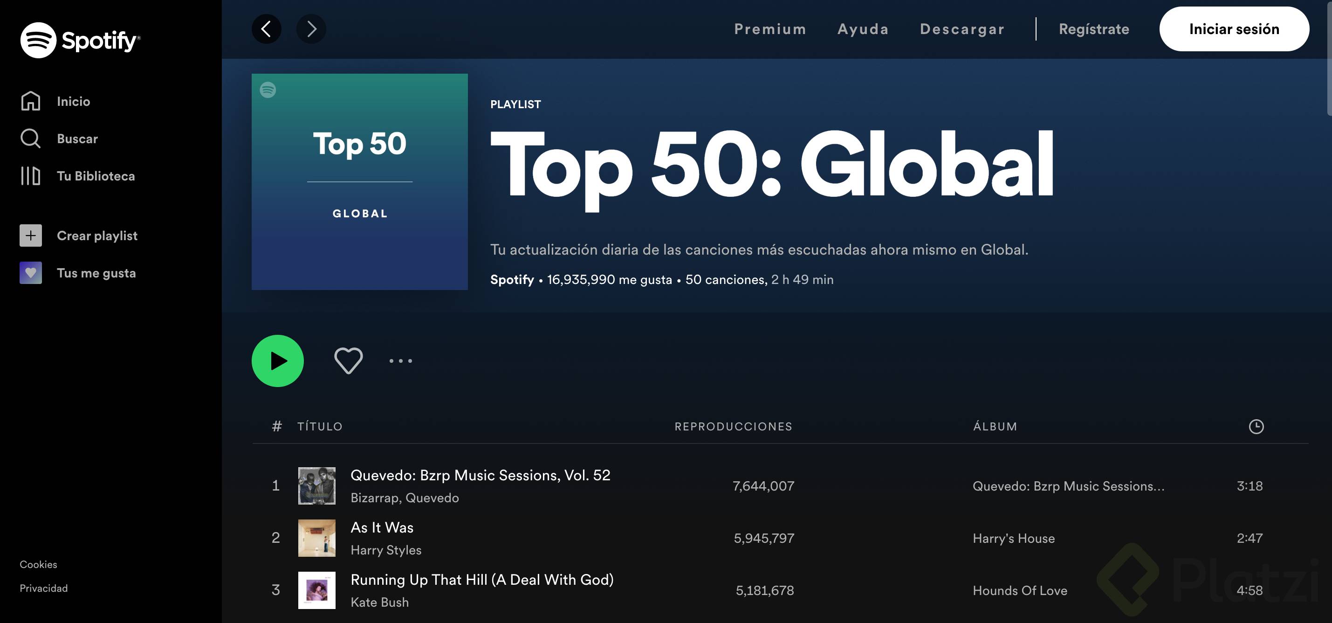This screenshot has width=1332, height=623.
Task: Open Buscar search icon
Action: coord(30,138)
